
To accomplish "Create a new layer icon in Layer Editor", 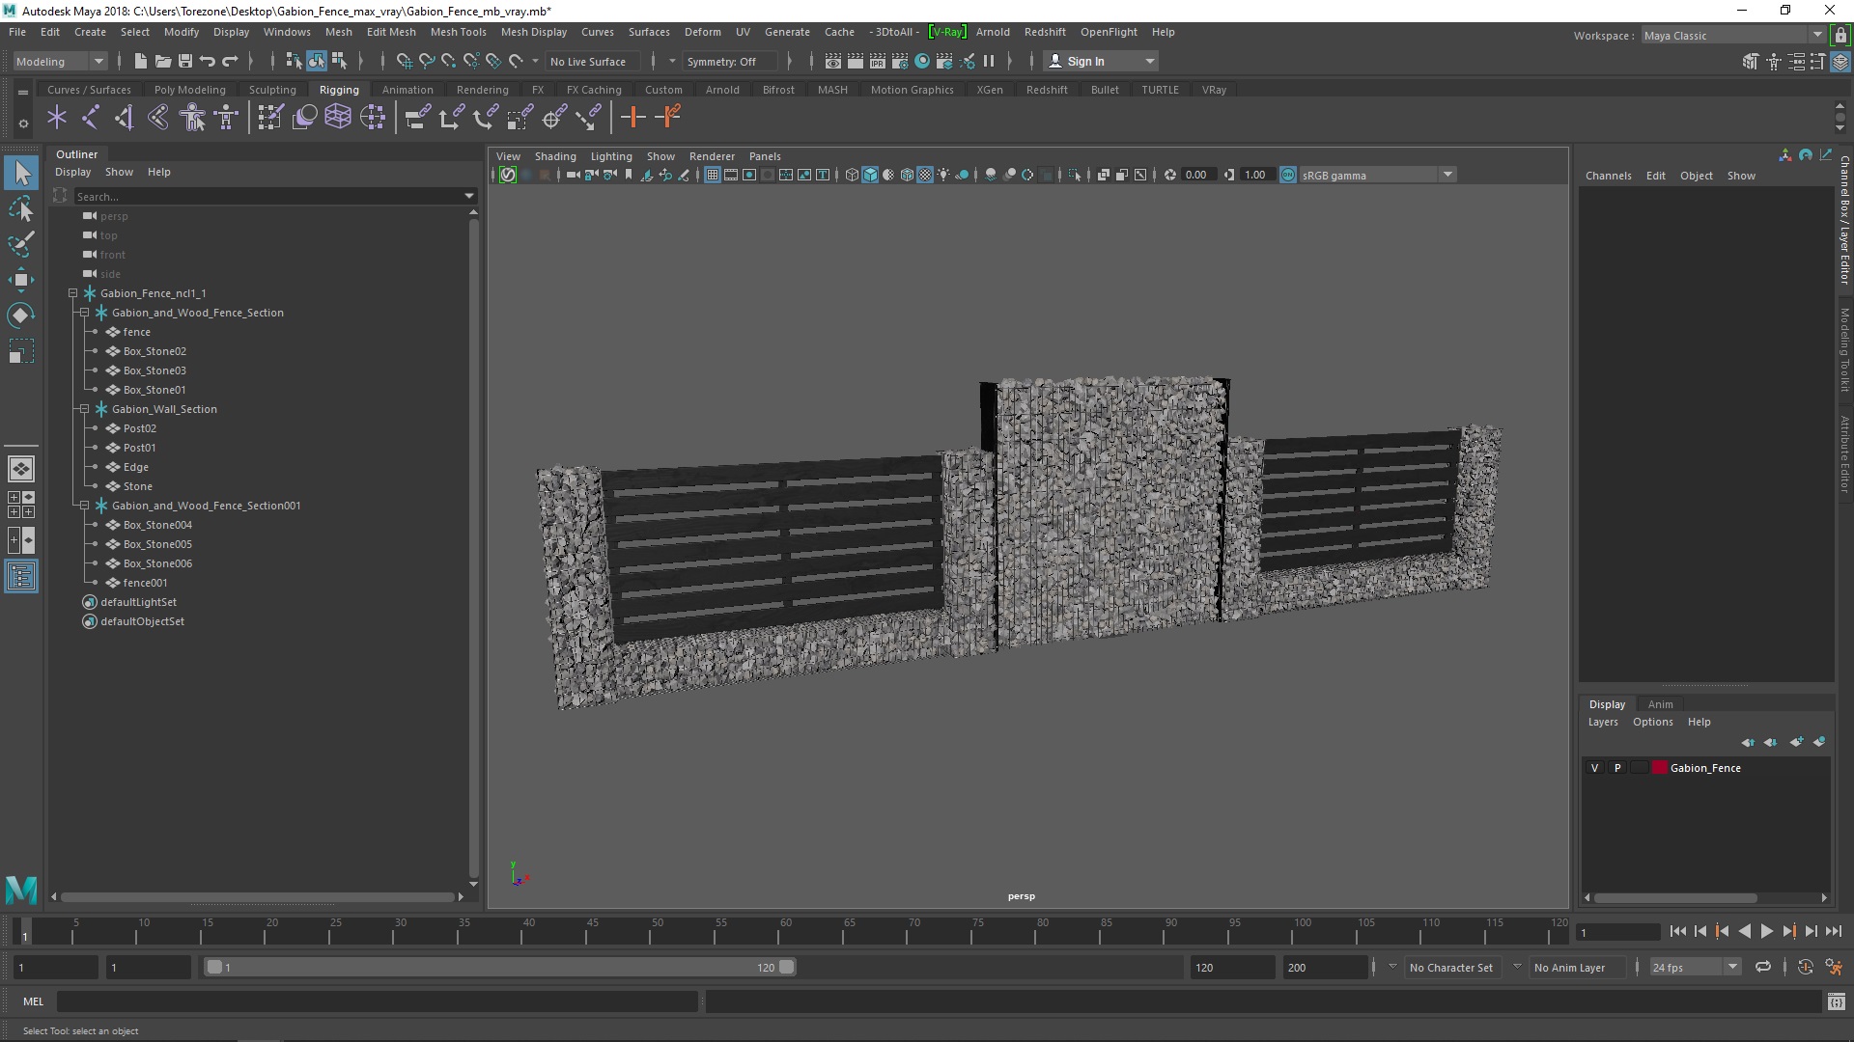I will (1796, 742).
